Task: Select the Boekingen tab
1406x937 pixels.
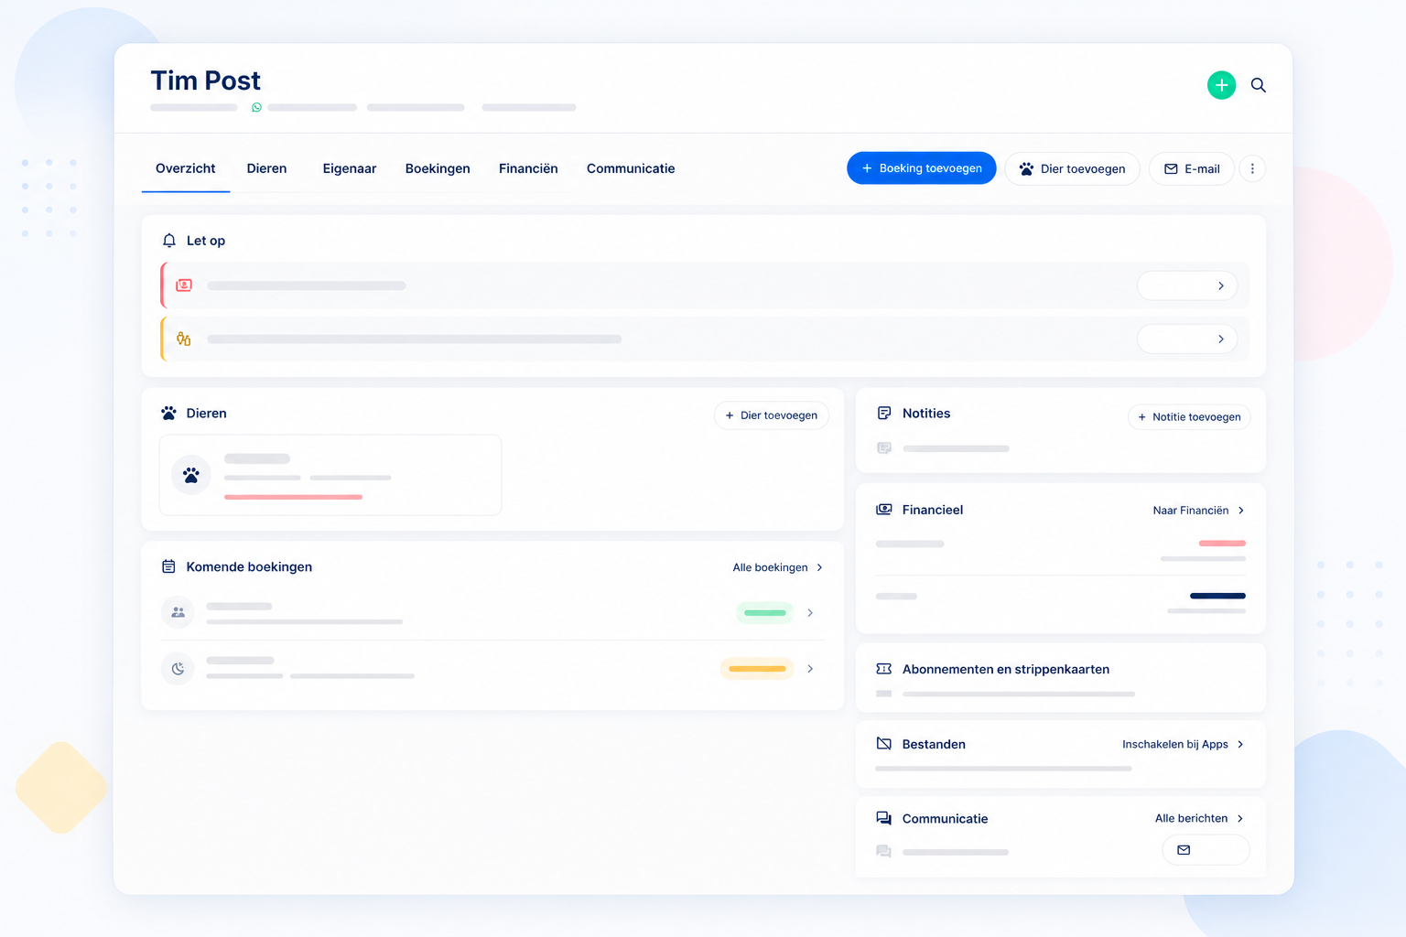Action: 438,168
